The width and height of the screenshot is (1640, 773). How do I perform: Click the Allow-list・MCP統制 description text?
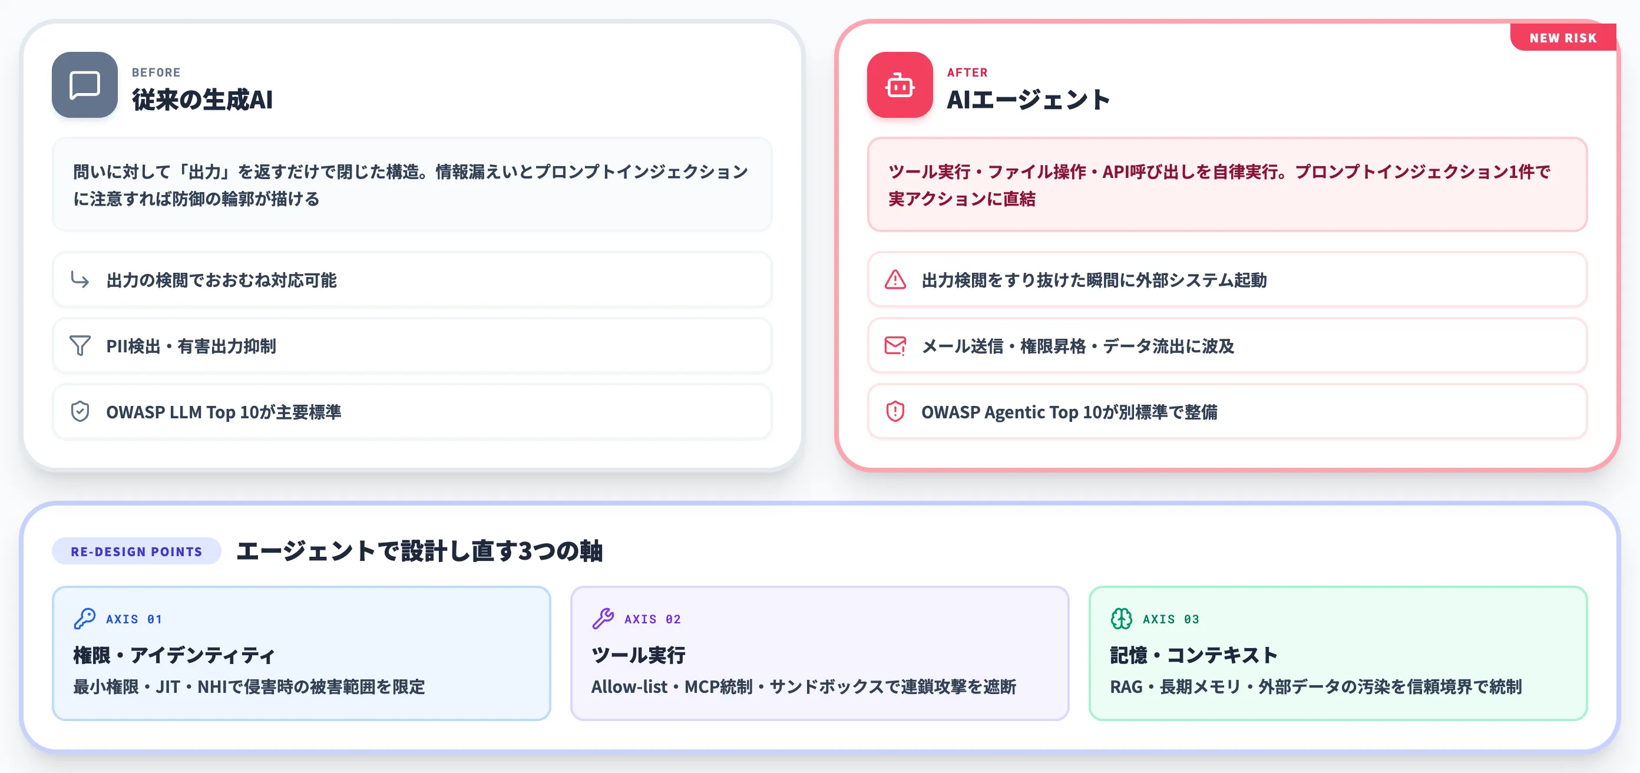[x=804, y=686]
